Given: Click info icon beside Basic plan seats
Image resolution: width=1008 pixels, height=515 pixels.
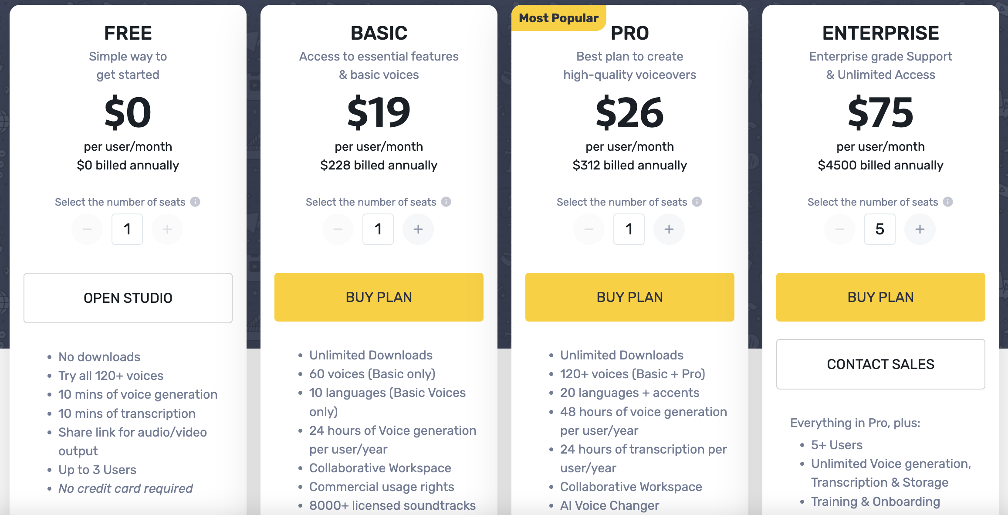Looking at the screenshot, I should tap(446, 202).
